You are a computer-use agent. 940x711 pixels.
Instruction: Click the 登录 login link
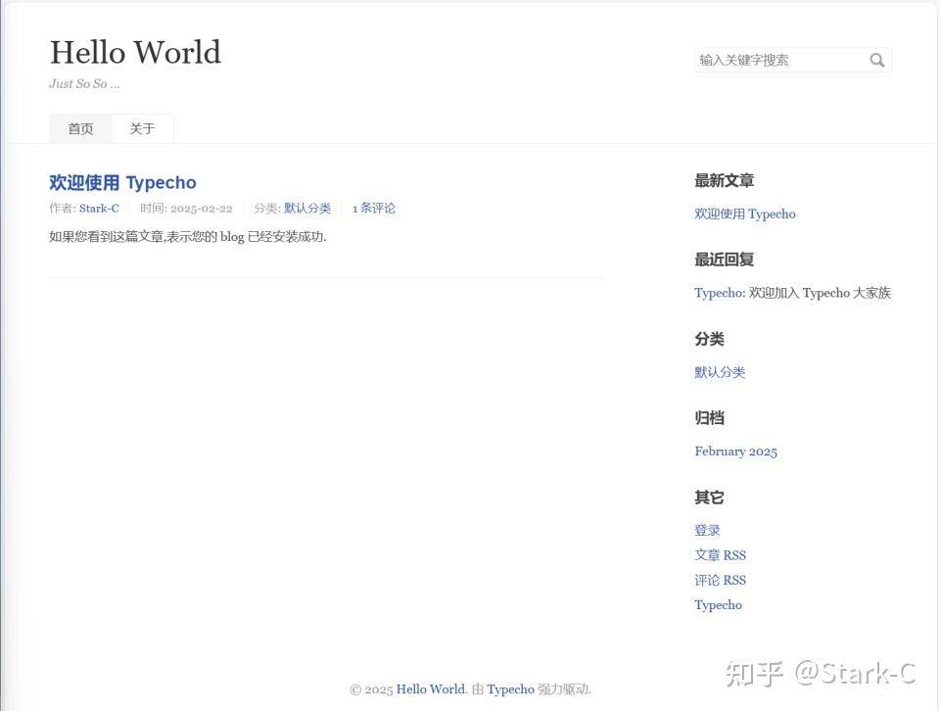pyautogui.click(x=707, y=530)
